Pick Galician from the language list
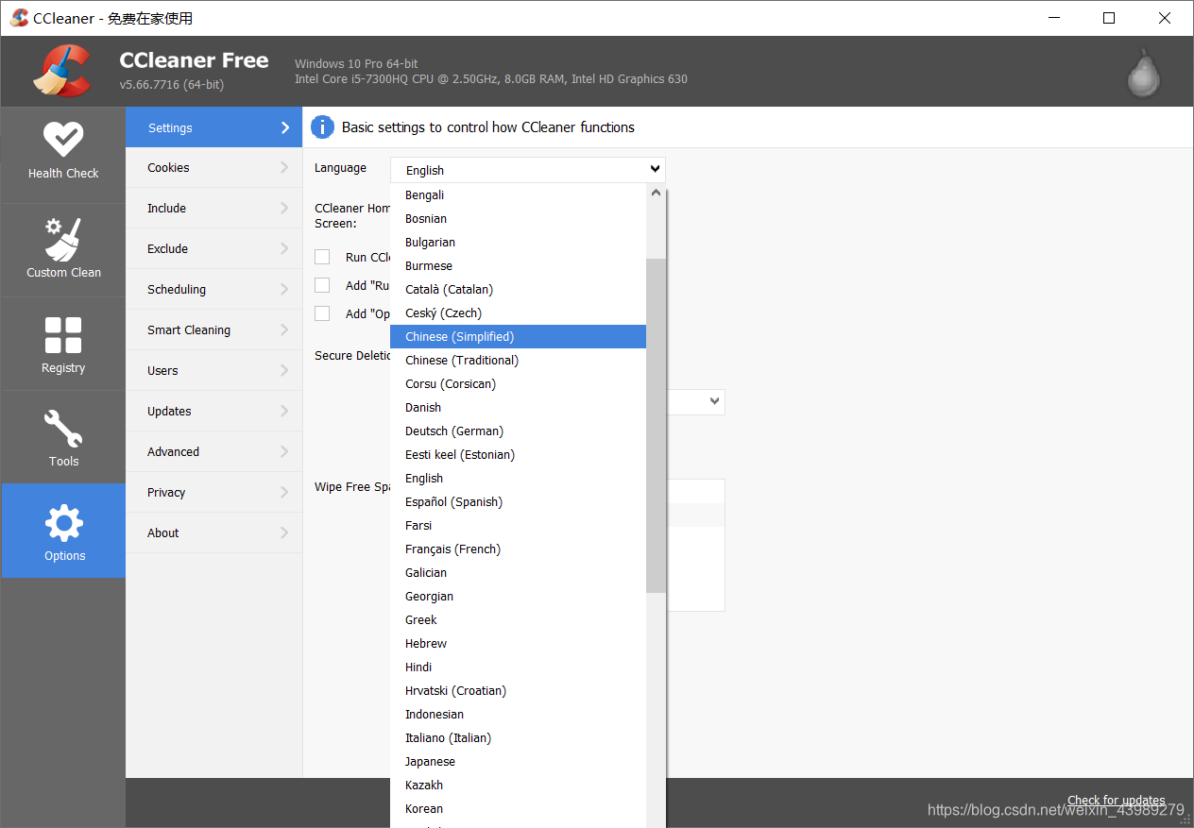Image resolution: width=1194 pixels, height=828 pixels. (518, 573)
